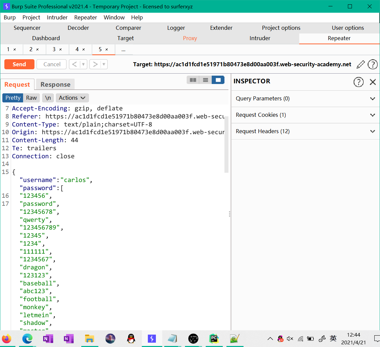Open the Actions dropdown menu

72,98
